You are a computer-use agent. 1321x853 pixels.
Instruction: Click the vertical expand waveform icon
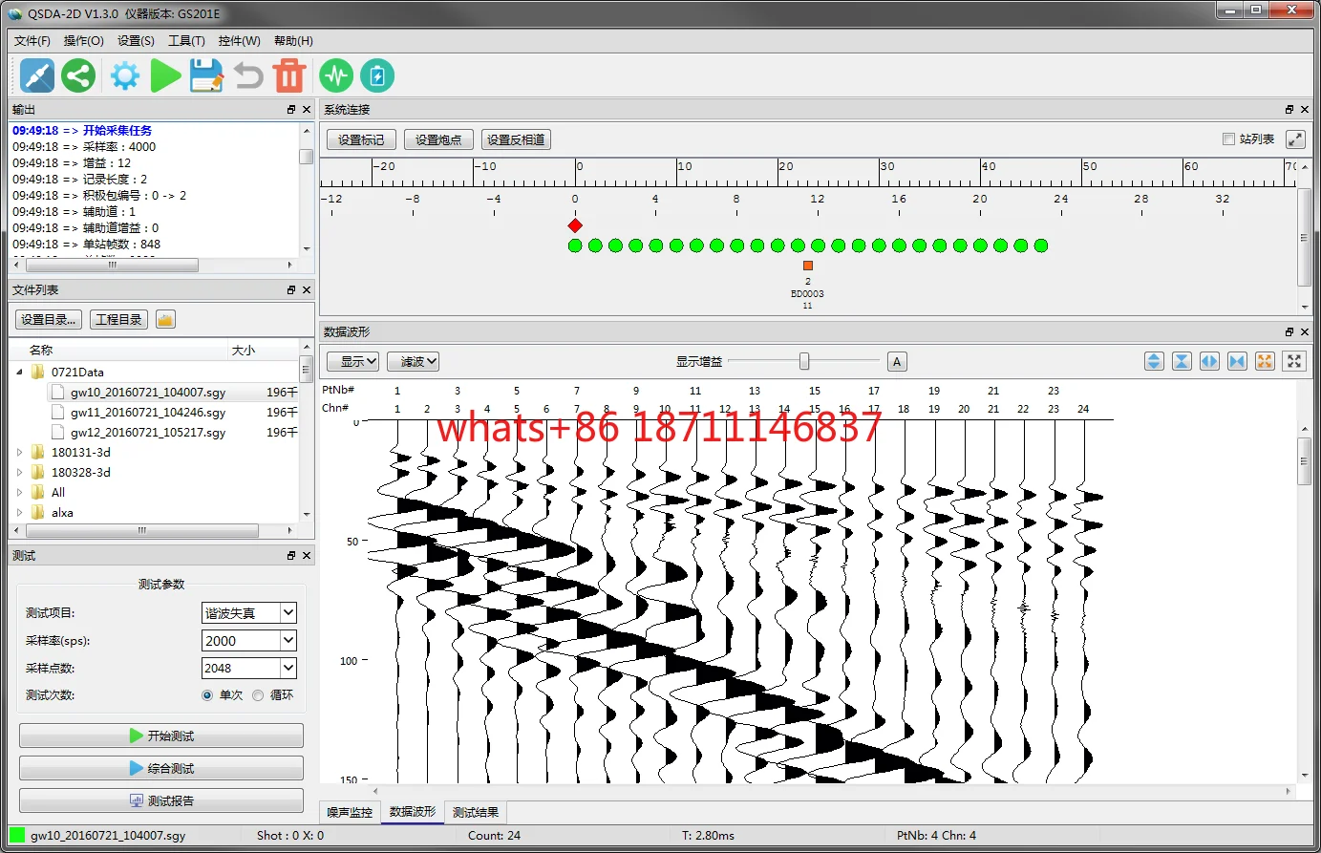click(x=1154, y=361)
